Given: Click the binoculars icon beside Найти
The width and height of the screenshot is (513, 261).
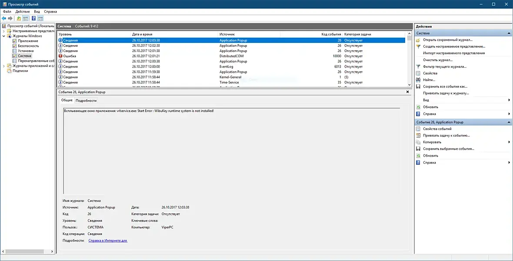Looking at the screenshot, I should coord(418,80).
